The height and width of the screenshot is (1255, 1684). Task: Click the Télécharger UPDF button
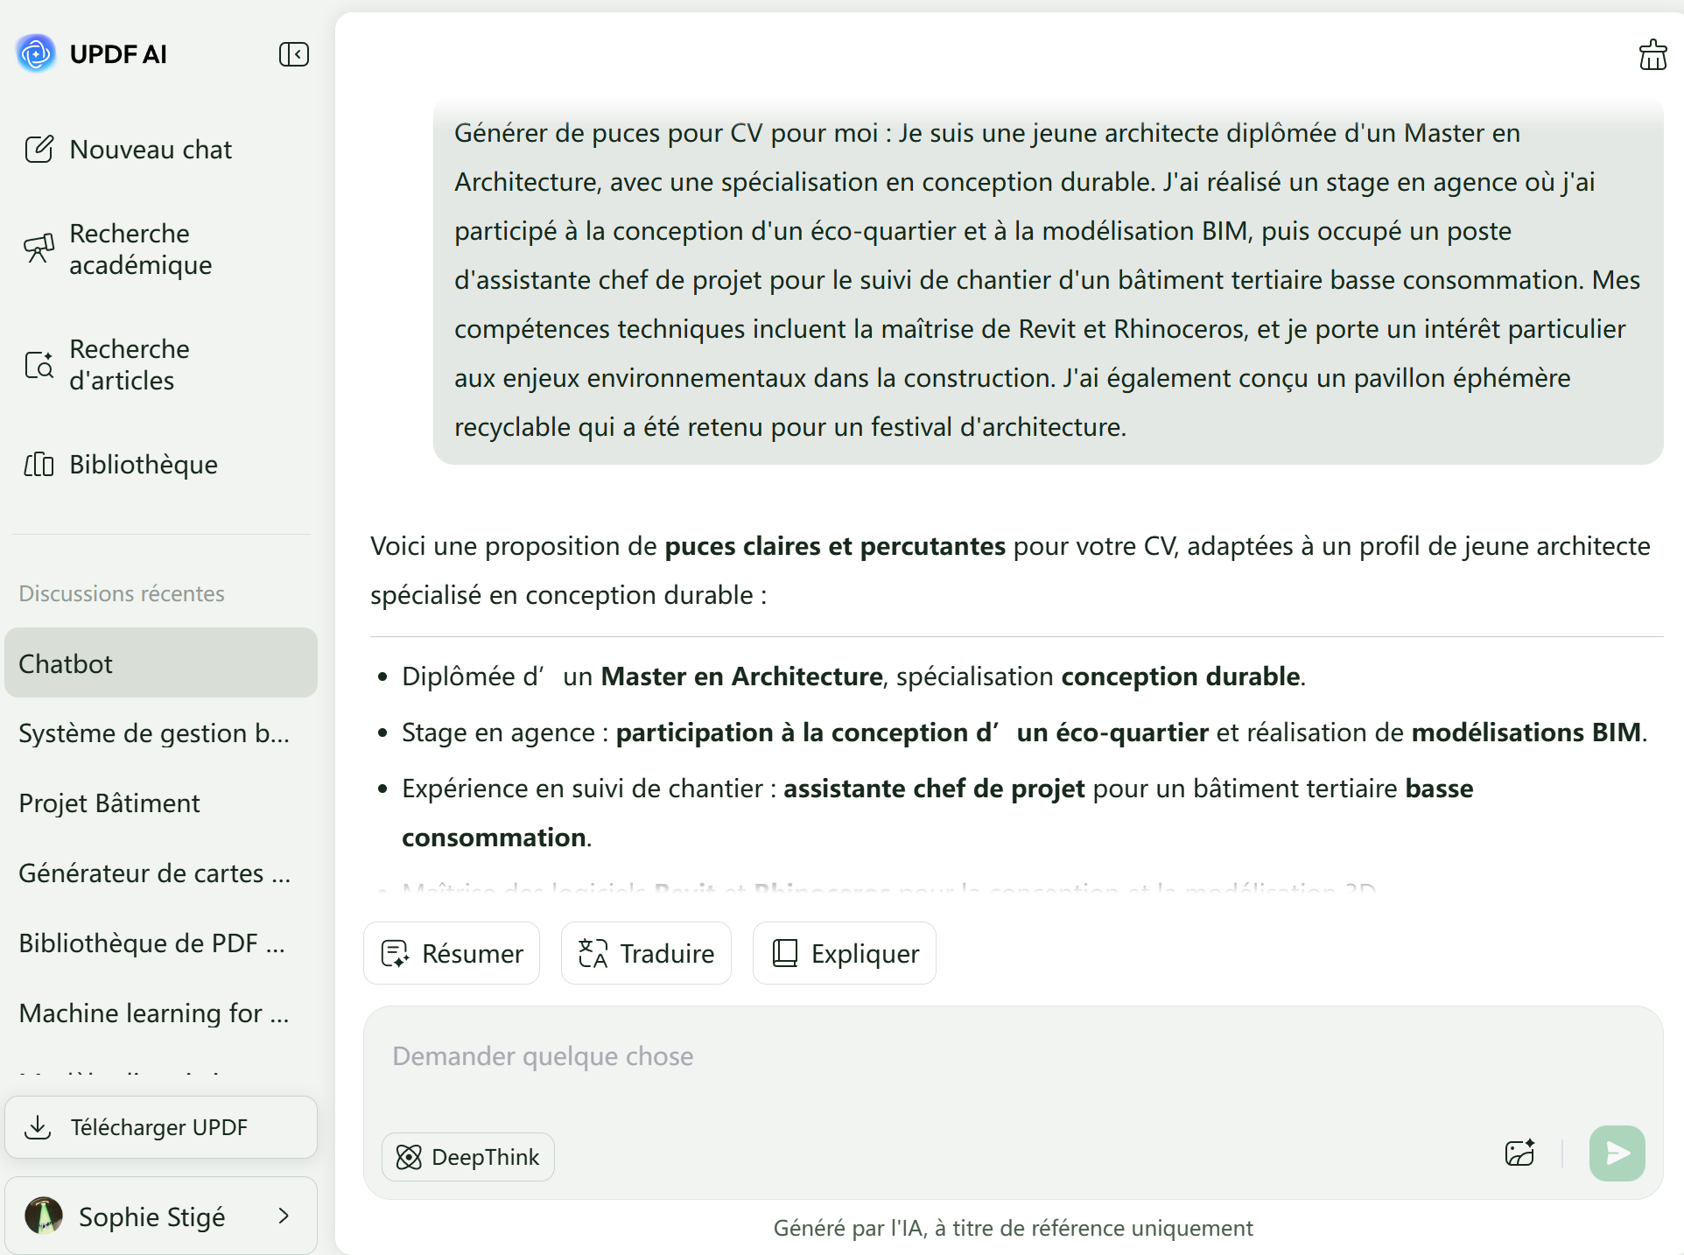161,1127
